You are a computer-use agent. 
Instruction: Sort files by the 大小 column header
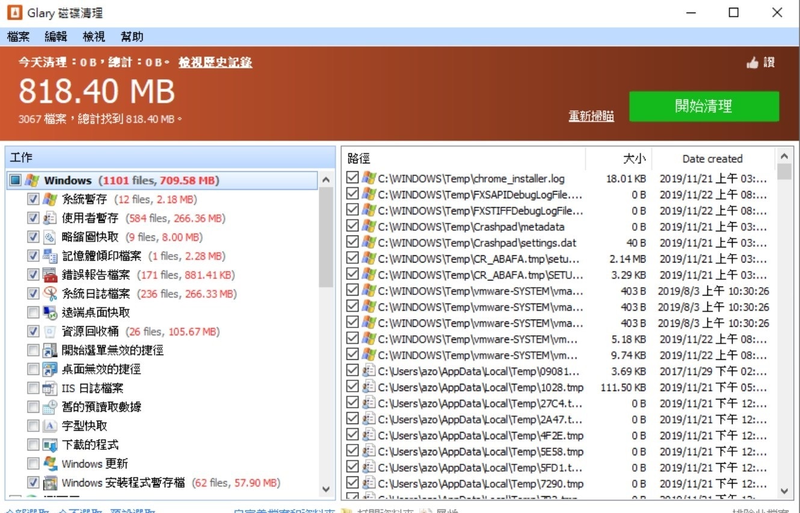pyautogui.click(x=618, y=159)
